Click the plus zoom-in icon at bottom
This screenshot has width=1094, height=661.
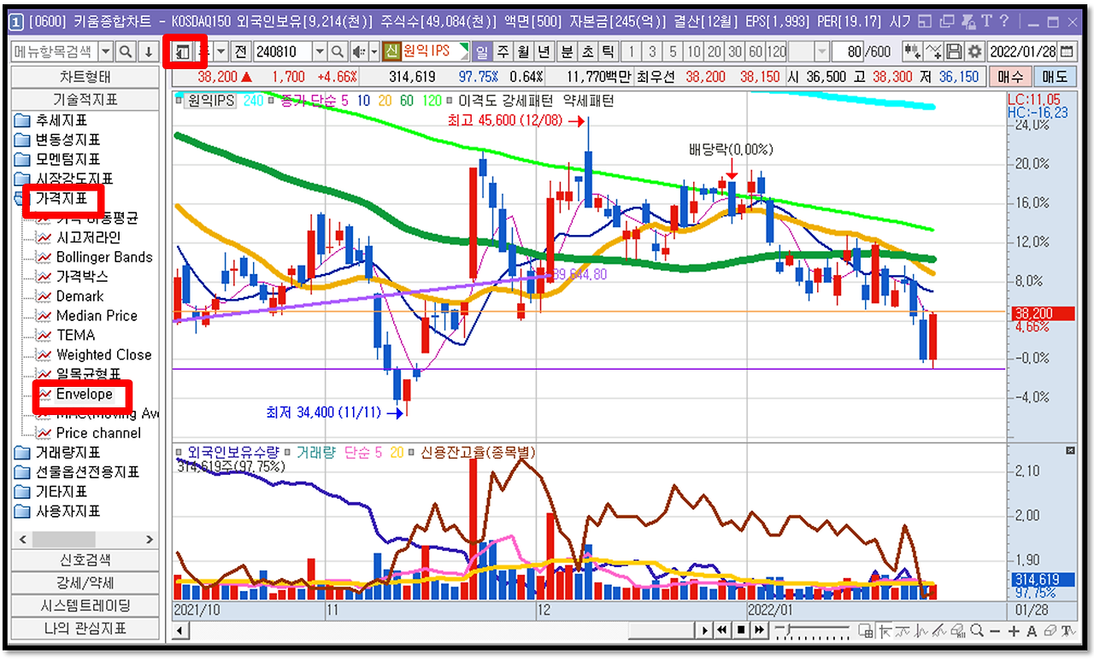click(1014, 631)
